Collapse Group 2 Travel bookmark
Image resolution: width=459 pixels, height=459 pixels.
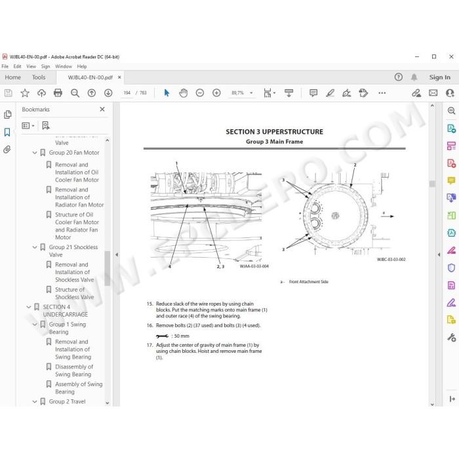coord(35,401)
